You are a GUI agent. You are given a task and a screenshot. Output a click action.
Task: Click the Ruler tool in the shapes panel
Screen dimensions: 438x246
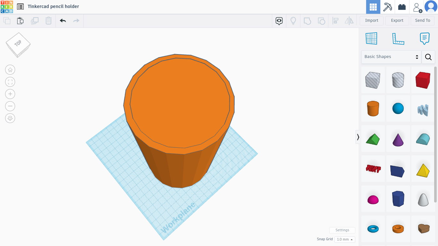pos(398,38)
